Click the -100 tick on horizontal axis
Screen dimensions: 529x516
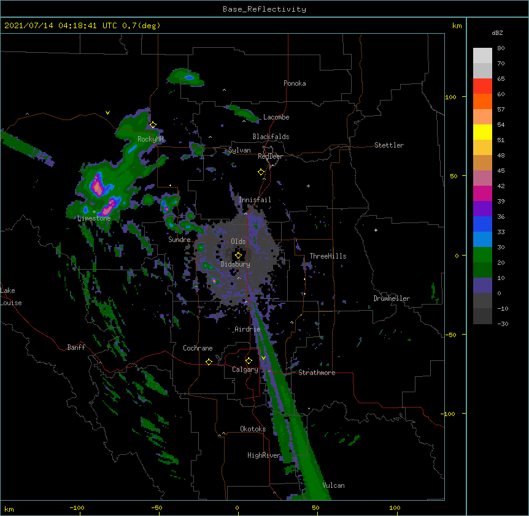point(77,507)
